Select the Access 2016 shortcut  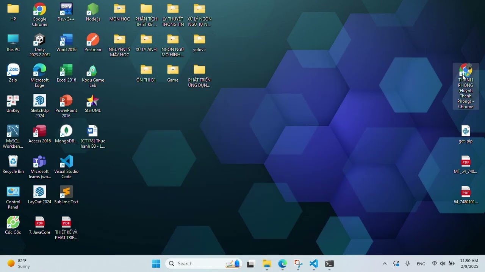(x=39, y=134)
